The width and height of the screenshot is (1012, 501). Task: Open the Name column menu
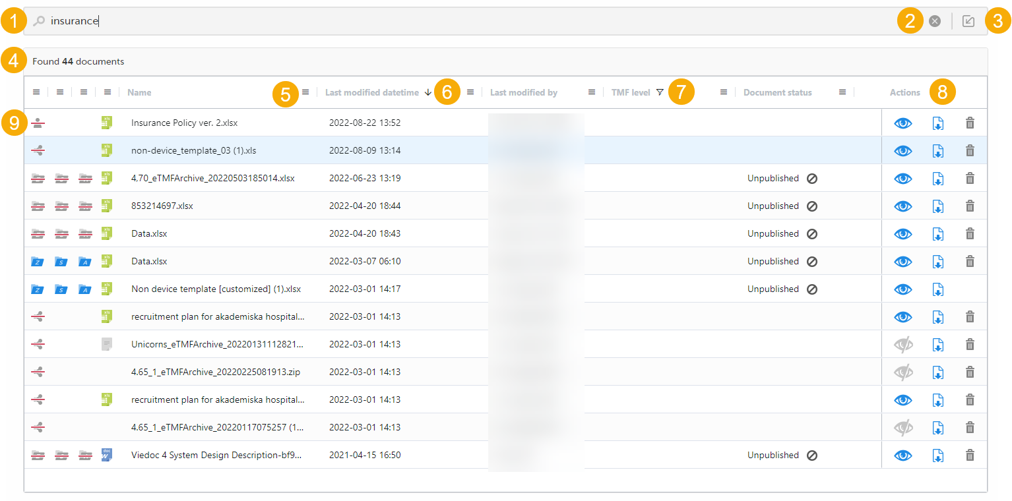[305, 92]
